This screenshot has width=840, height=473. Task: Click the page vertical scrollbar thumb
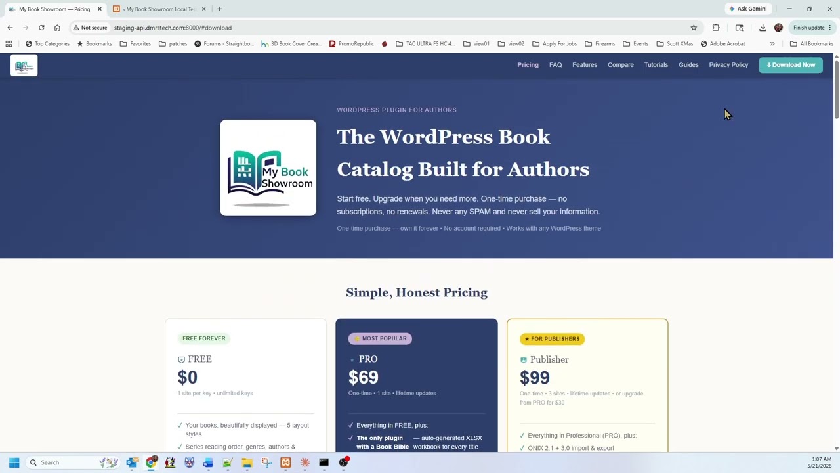pyautogui.click(x=836, y=89)
